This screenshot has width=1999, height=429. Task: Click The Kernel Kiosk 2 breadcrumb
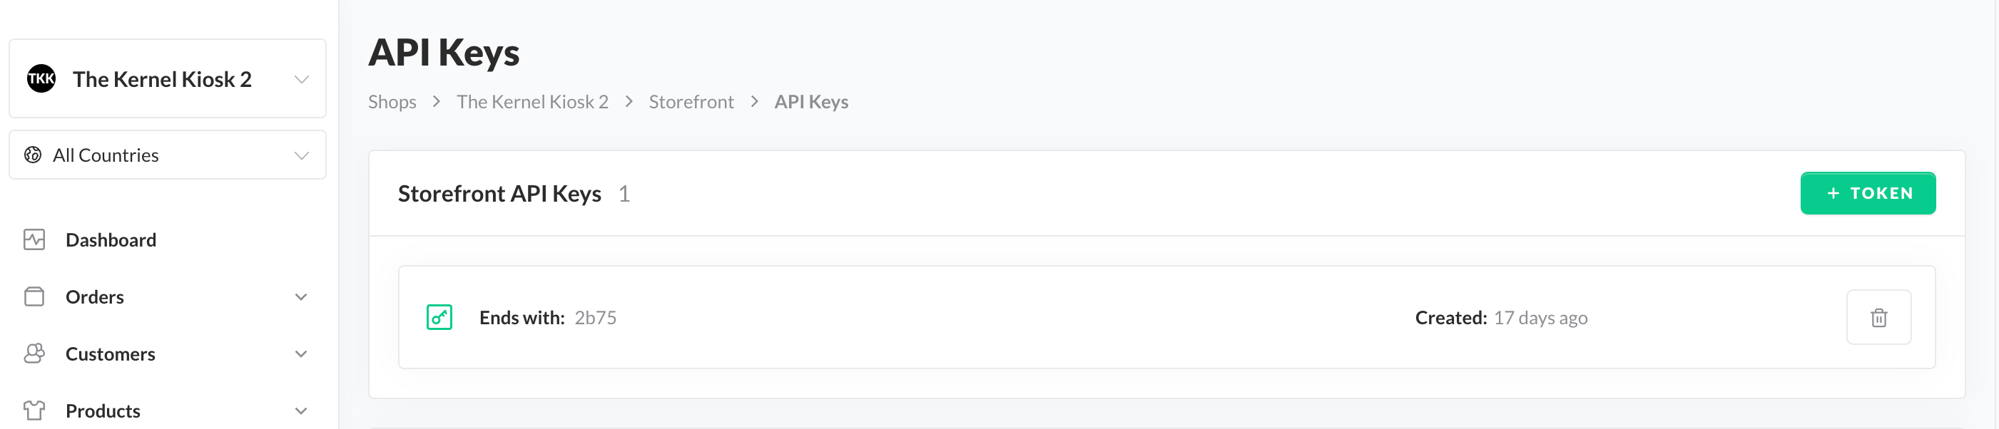pyautogui.click(x=532, y=102)
